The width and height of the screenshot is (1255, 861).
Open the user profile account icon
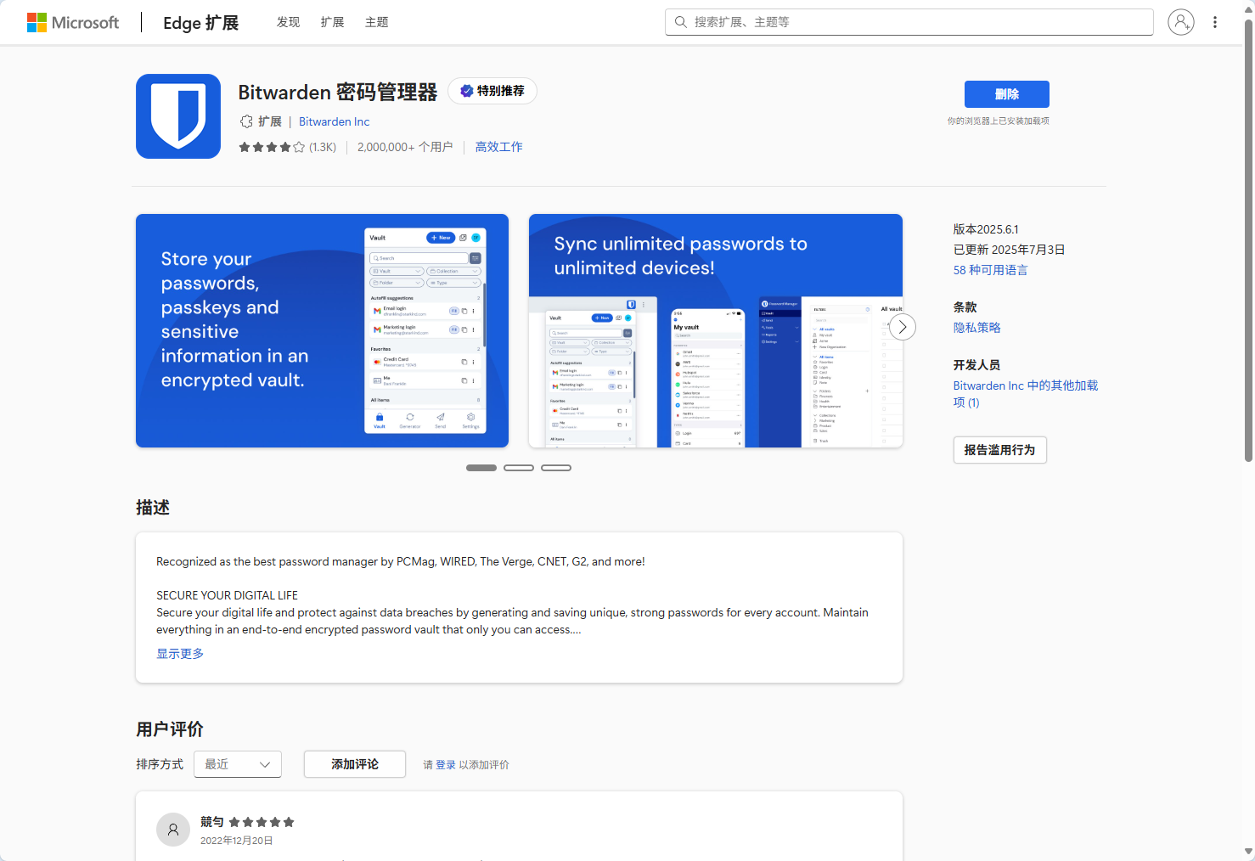[x=1180, y=22]
